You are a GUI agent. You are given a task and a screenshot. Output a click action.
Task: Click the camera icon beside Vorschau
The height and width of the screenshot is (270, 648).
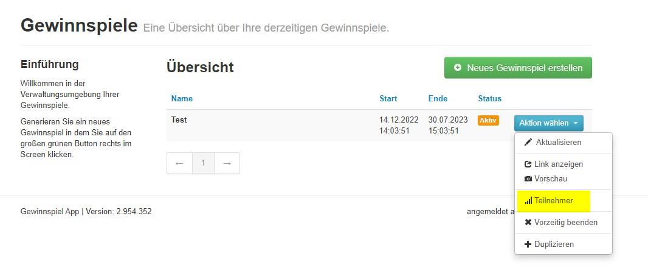(528, 179)
